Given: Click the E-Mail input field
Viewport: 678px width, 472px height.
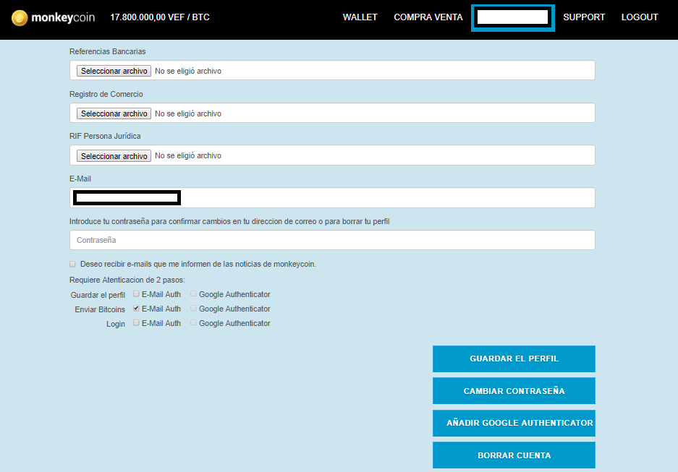Looking at the screenshot, I should click(x=384, y=197).
